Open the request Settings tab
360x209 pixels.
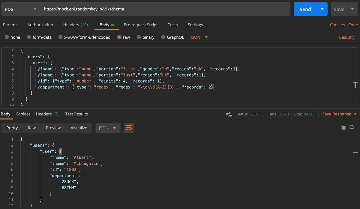pos(195,25)
